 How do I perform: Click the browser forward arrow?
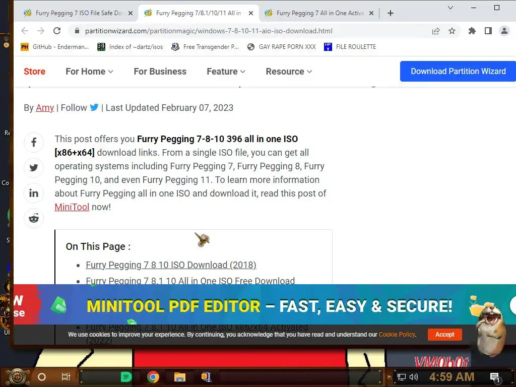click(x=40, y=31)
